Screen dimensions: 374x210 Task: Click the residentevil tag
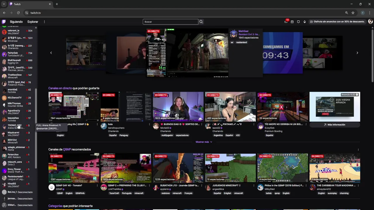point(241,42)
